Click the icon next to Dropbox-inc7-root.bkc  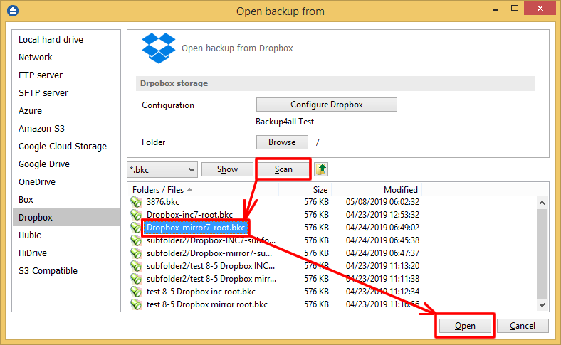136,215
